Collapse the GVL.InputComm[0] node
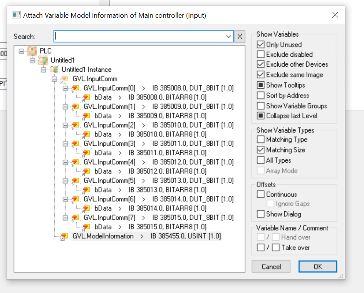 tap(65, 88)
